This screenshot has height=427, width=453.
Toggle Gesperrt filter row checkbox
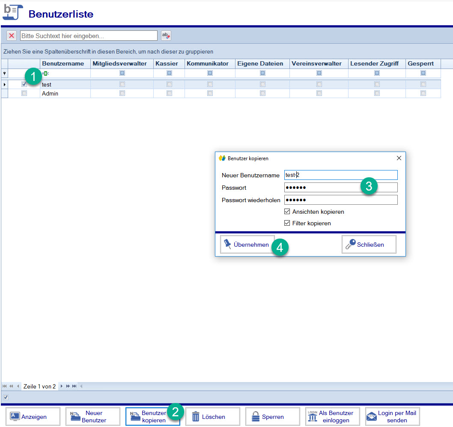(423, 73)
